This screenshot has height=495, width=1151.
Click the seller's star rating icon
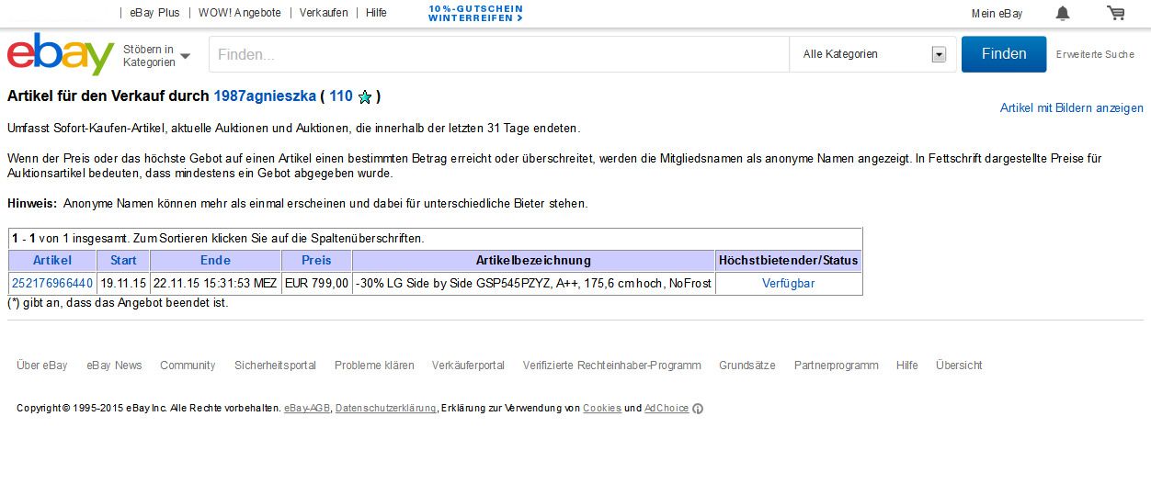(x=365, y=96)
